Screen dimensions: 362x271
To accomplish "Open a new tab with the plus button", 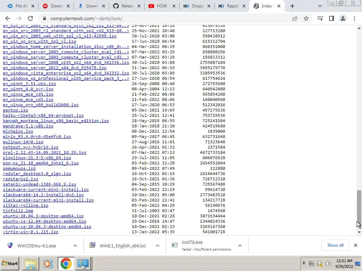I will coord(292,6).
